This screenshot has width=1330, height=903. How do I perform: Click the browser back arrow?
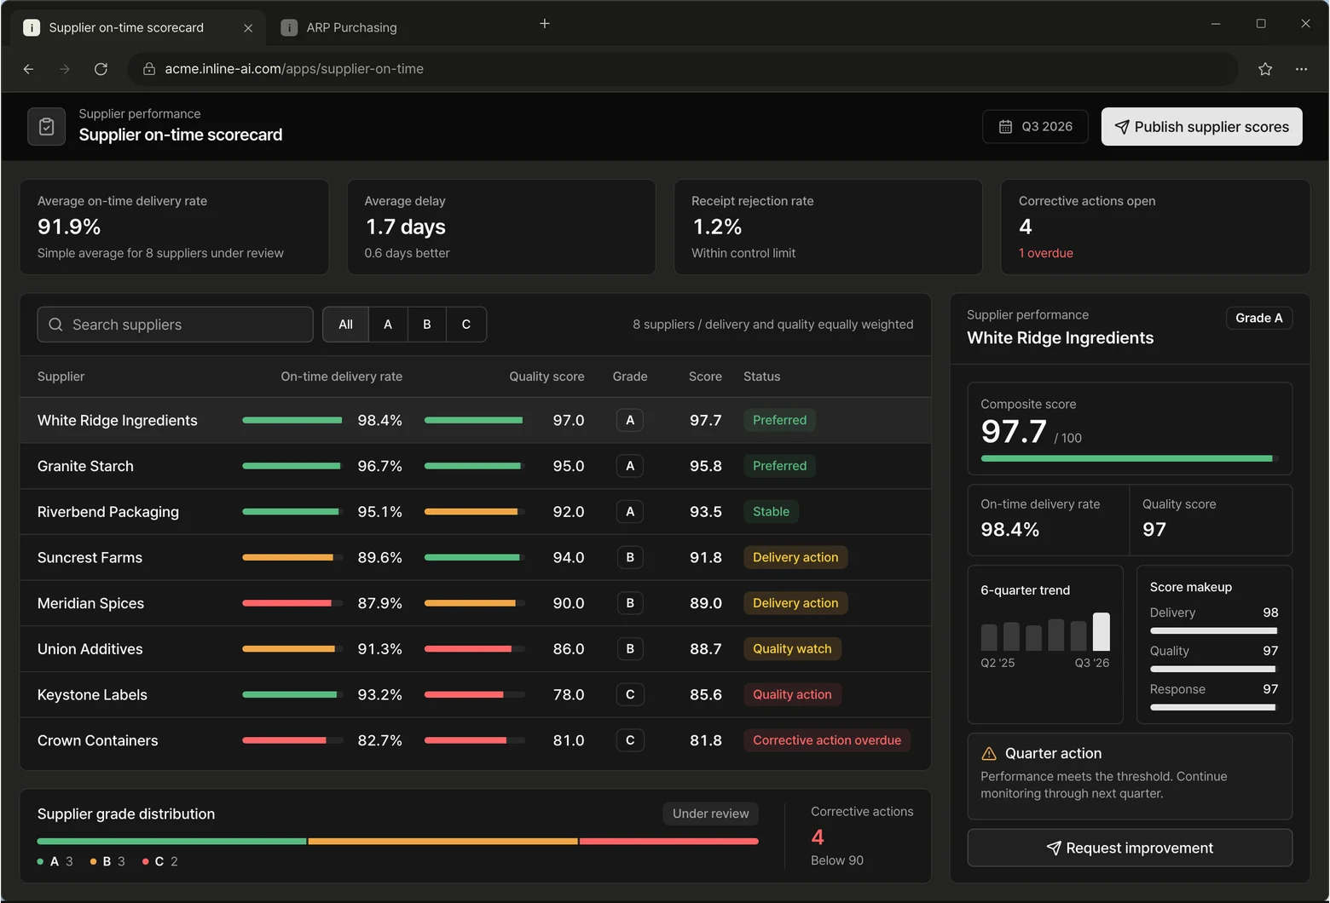(x=29, y=69)
